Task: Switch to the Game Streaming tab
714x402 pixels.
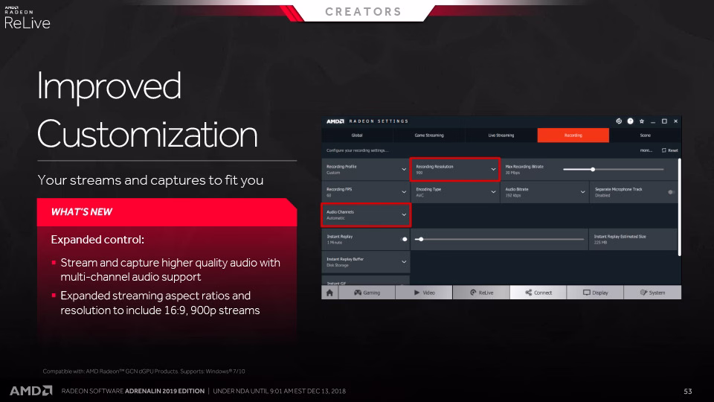Action: click(x=429, y=135)
